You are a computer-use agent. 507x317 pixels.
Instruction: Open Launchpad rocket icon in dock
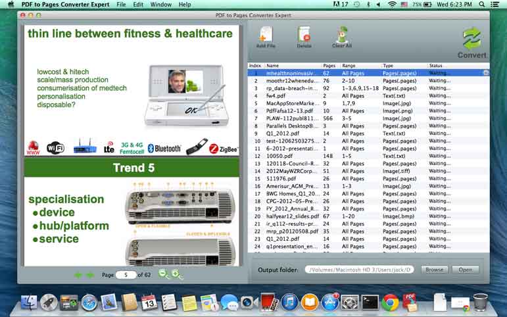point(49,303)
